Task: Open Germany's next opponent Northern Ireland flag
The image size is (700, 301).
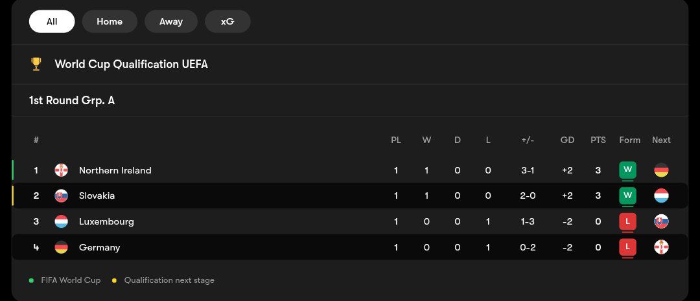Action: pyautogui.click(x=661, y=247)
